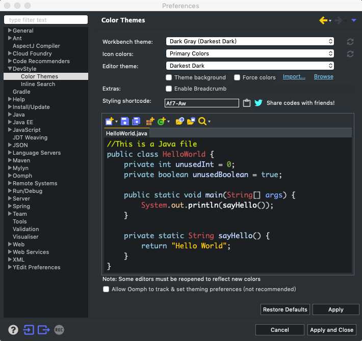
Task: Click the gray Forward arrow icon
Action: pyautogui.click(x=339, y=20)
